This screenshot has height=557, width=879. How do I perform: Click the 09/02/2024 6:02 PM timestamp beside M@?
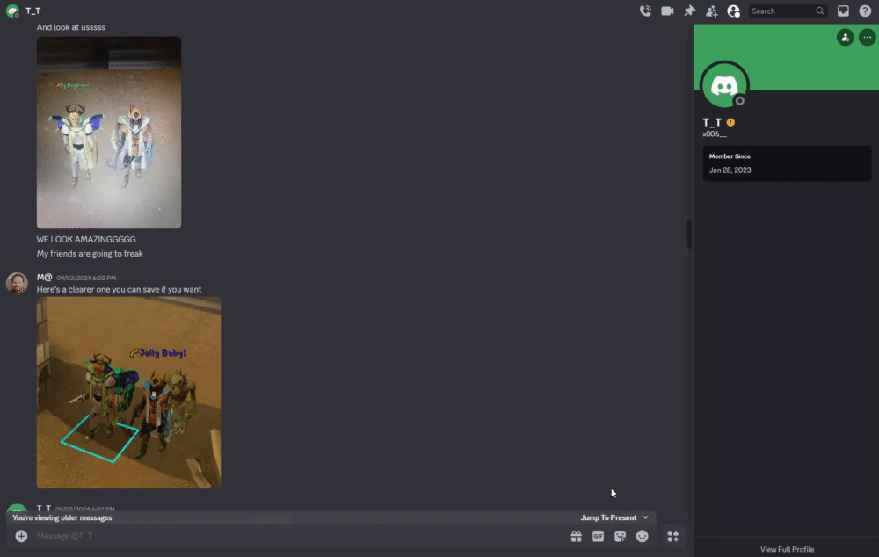click(x=86, y=278)
